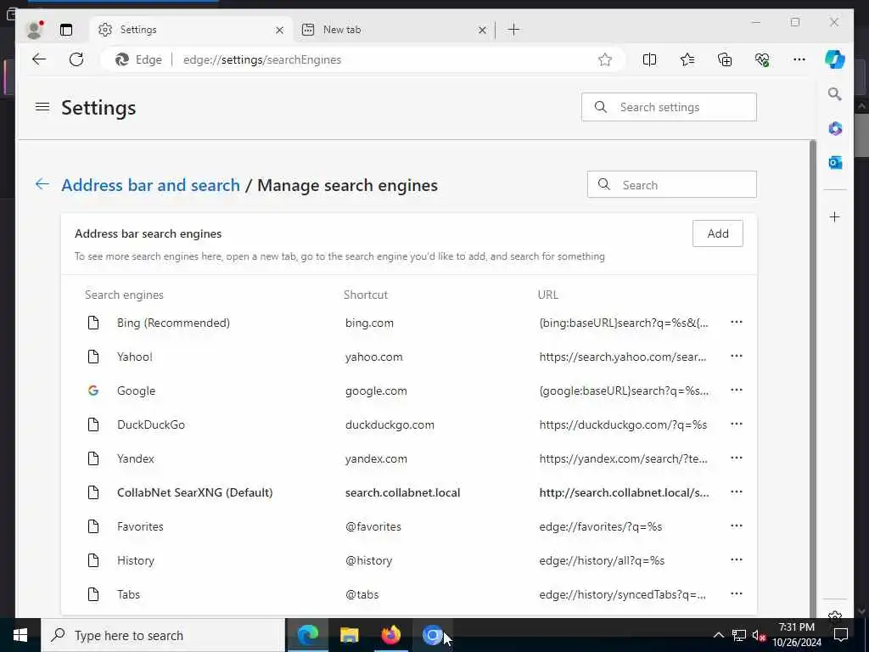Screen dimensions: 869x652
Task: Click the muted volume tray icon
Action: point(760,635)
